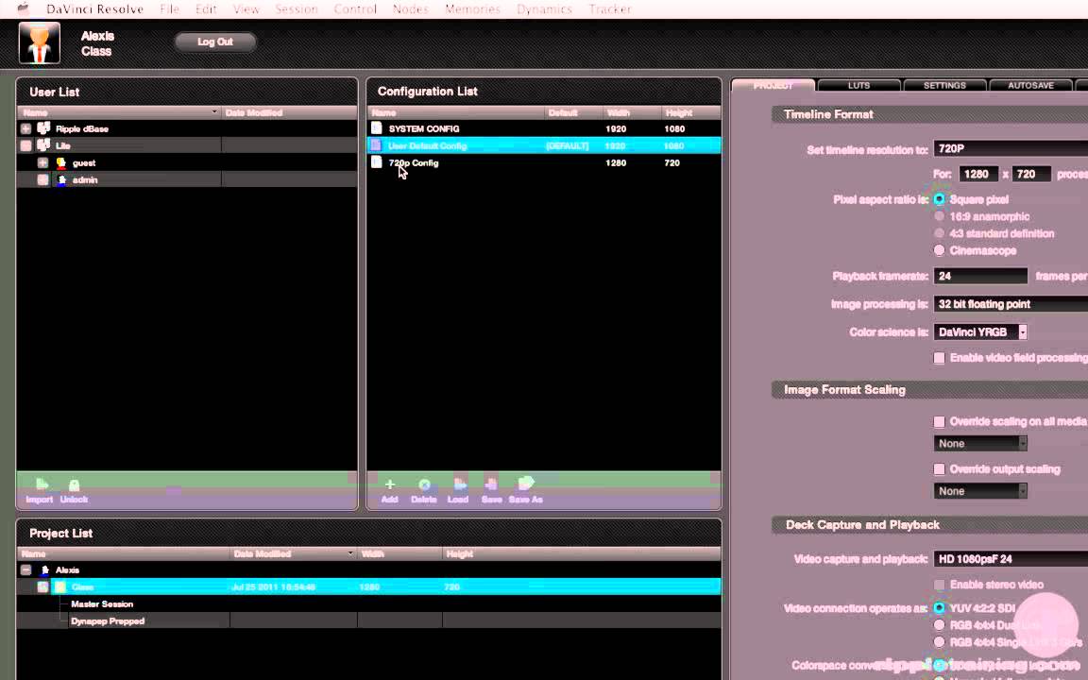The width and height of the screenshot is (1088, 680).
Task: Select the Master Session row
Action: pos(368,603)
